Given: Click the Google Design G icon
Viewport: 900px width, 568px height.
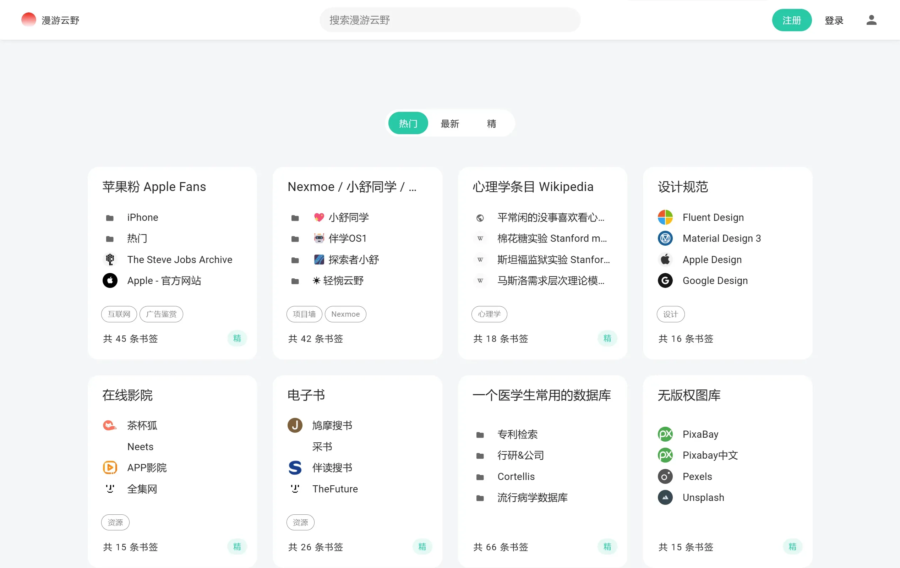Looking at the screenshot, I should [x=665, y=280].
